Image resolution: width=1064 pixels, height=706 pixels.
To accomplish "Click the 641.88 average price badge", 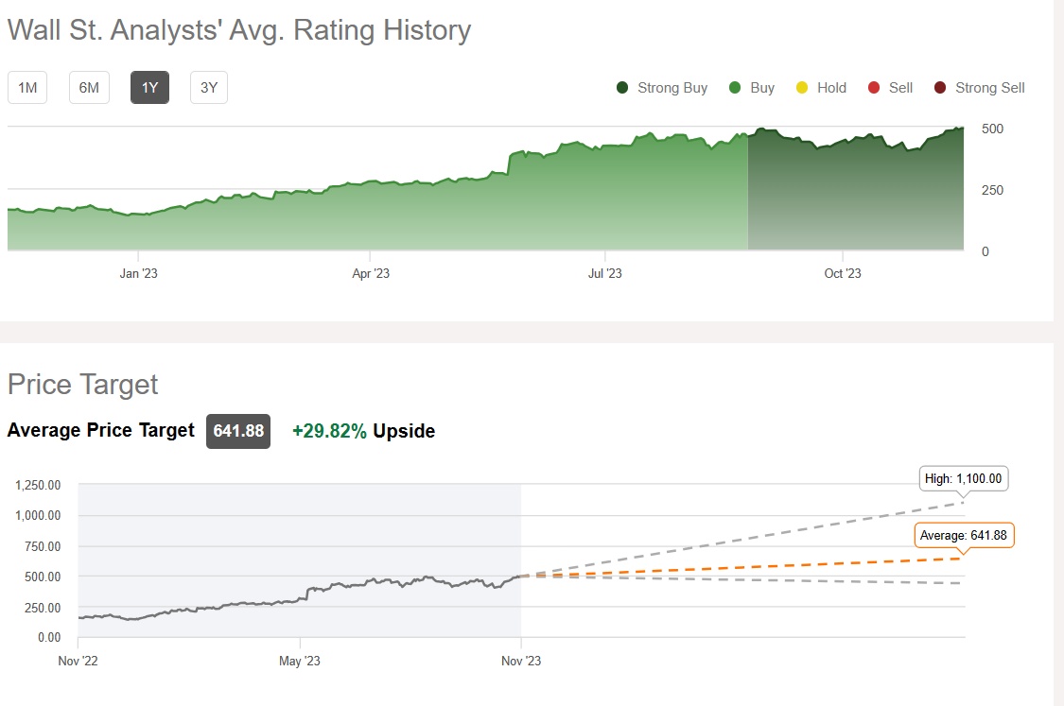I will click(x=238, y=431).
